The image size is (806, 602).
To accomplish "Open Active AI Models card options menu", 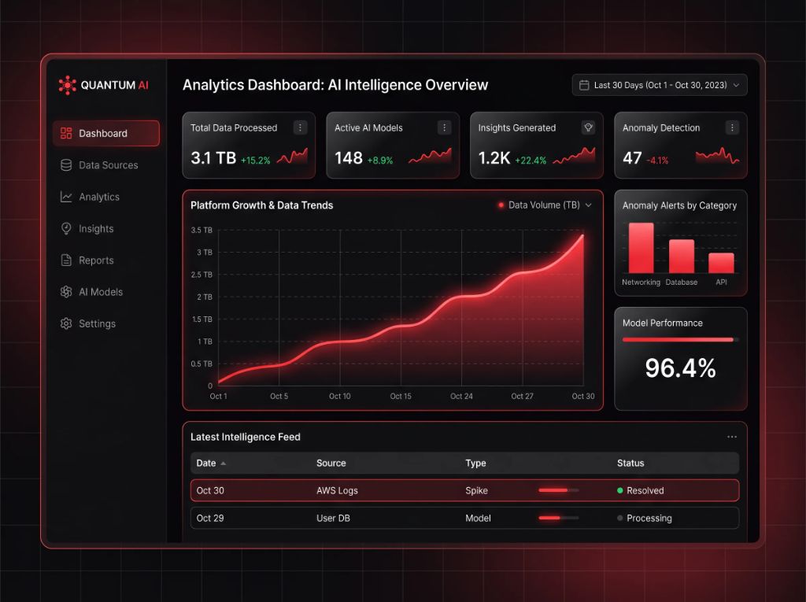I will coord(444,127).
